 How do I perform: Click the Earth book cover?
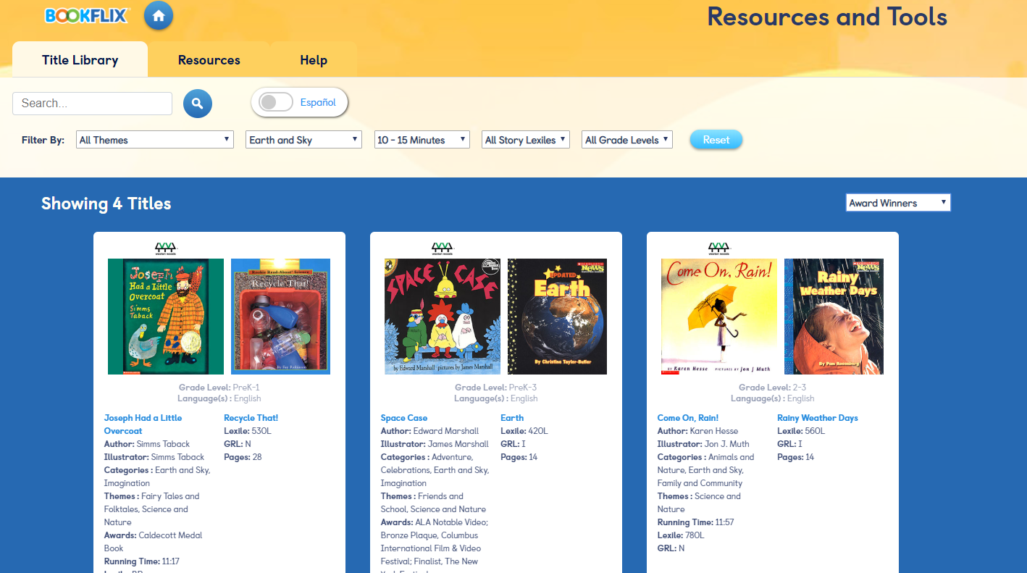[557, 317]
